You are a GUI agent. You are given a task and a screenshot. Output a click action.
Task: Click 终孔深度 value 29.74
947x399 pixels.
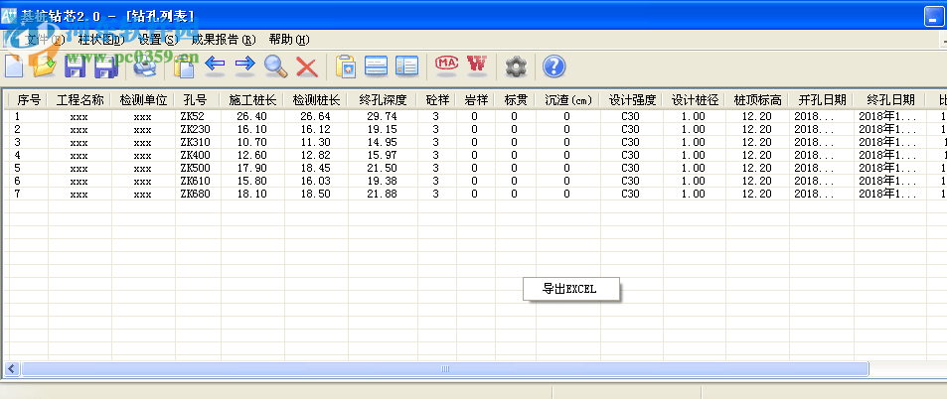(383, 116)
